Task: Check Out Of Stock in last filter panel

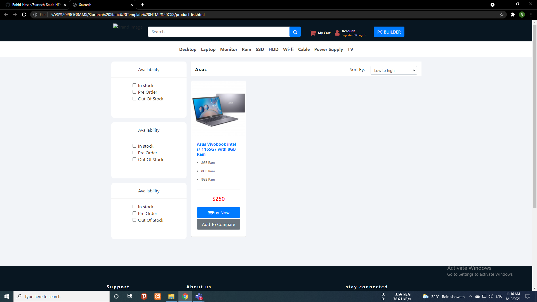Action: tap(134, 220)
